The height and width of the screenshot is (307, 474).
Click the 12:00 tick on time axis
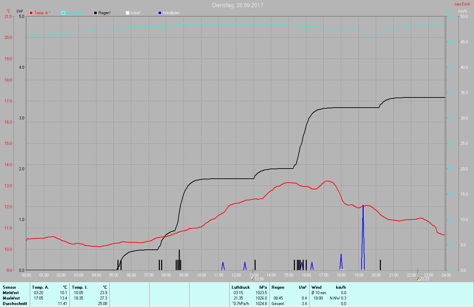(x=236, y=275)
